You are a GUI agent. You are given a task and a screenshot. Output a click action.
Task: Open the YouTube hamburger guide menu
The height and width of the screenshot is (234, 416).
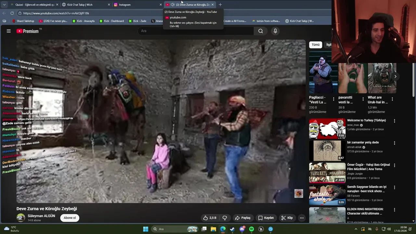click(x=9, y=31)
